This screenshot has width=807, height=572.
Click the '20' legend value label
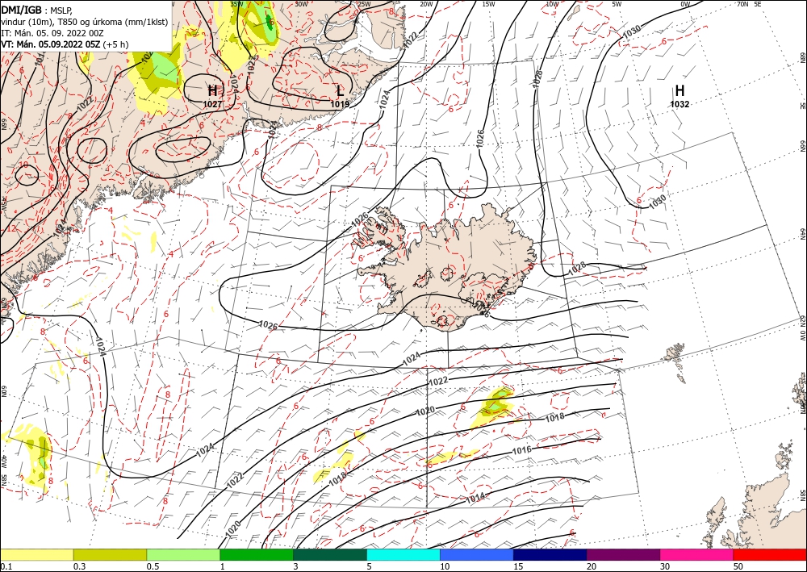[x=592, y=566]
